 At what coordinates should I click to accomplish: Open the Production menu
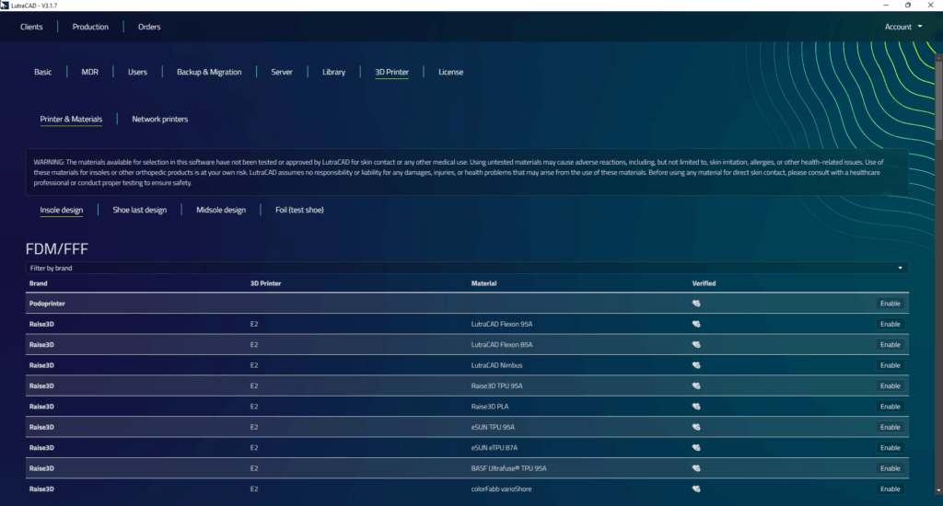coord(90,27)
